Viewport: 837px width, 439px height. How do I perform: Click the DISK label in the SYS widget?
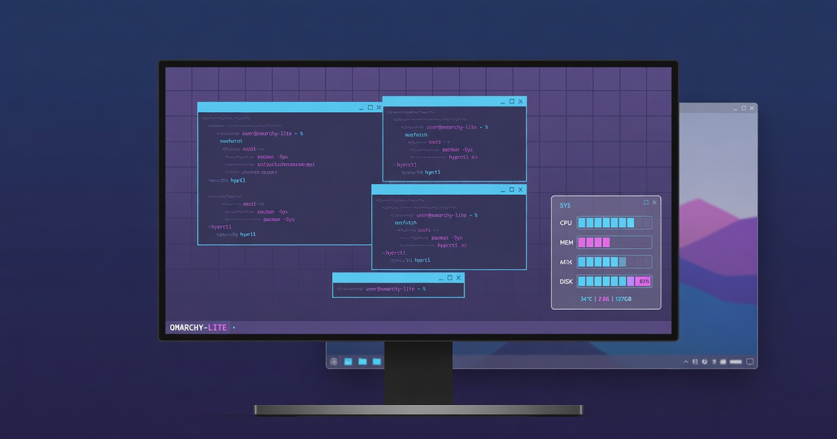click(x=566, y=282)
